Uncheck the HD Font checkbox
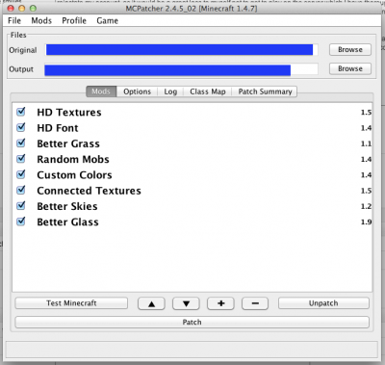This screenshot has height=365, width=385. 21,127
